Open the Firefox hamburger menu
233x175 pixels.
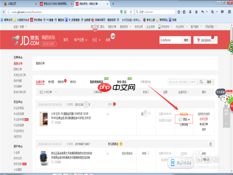click(229, 12)
